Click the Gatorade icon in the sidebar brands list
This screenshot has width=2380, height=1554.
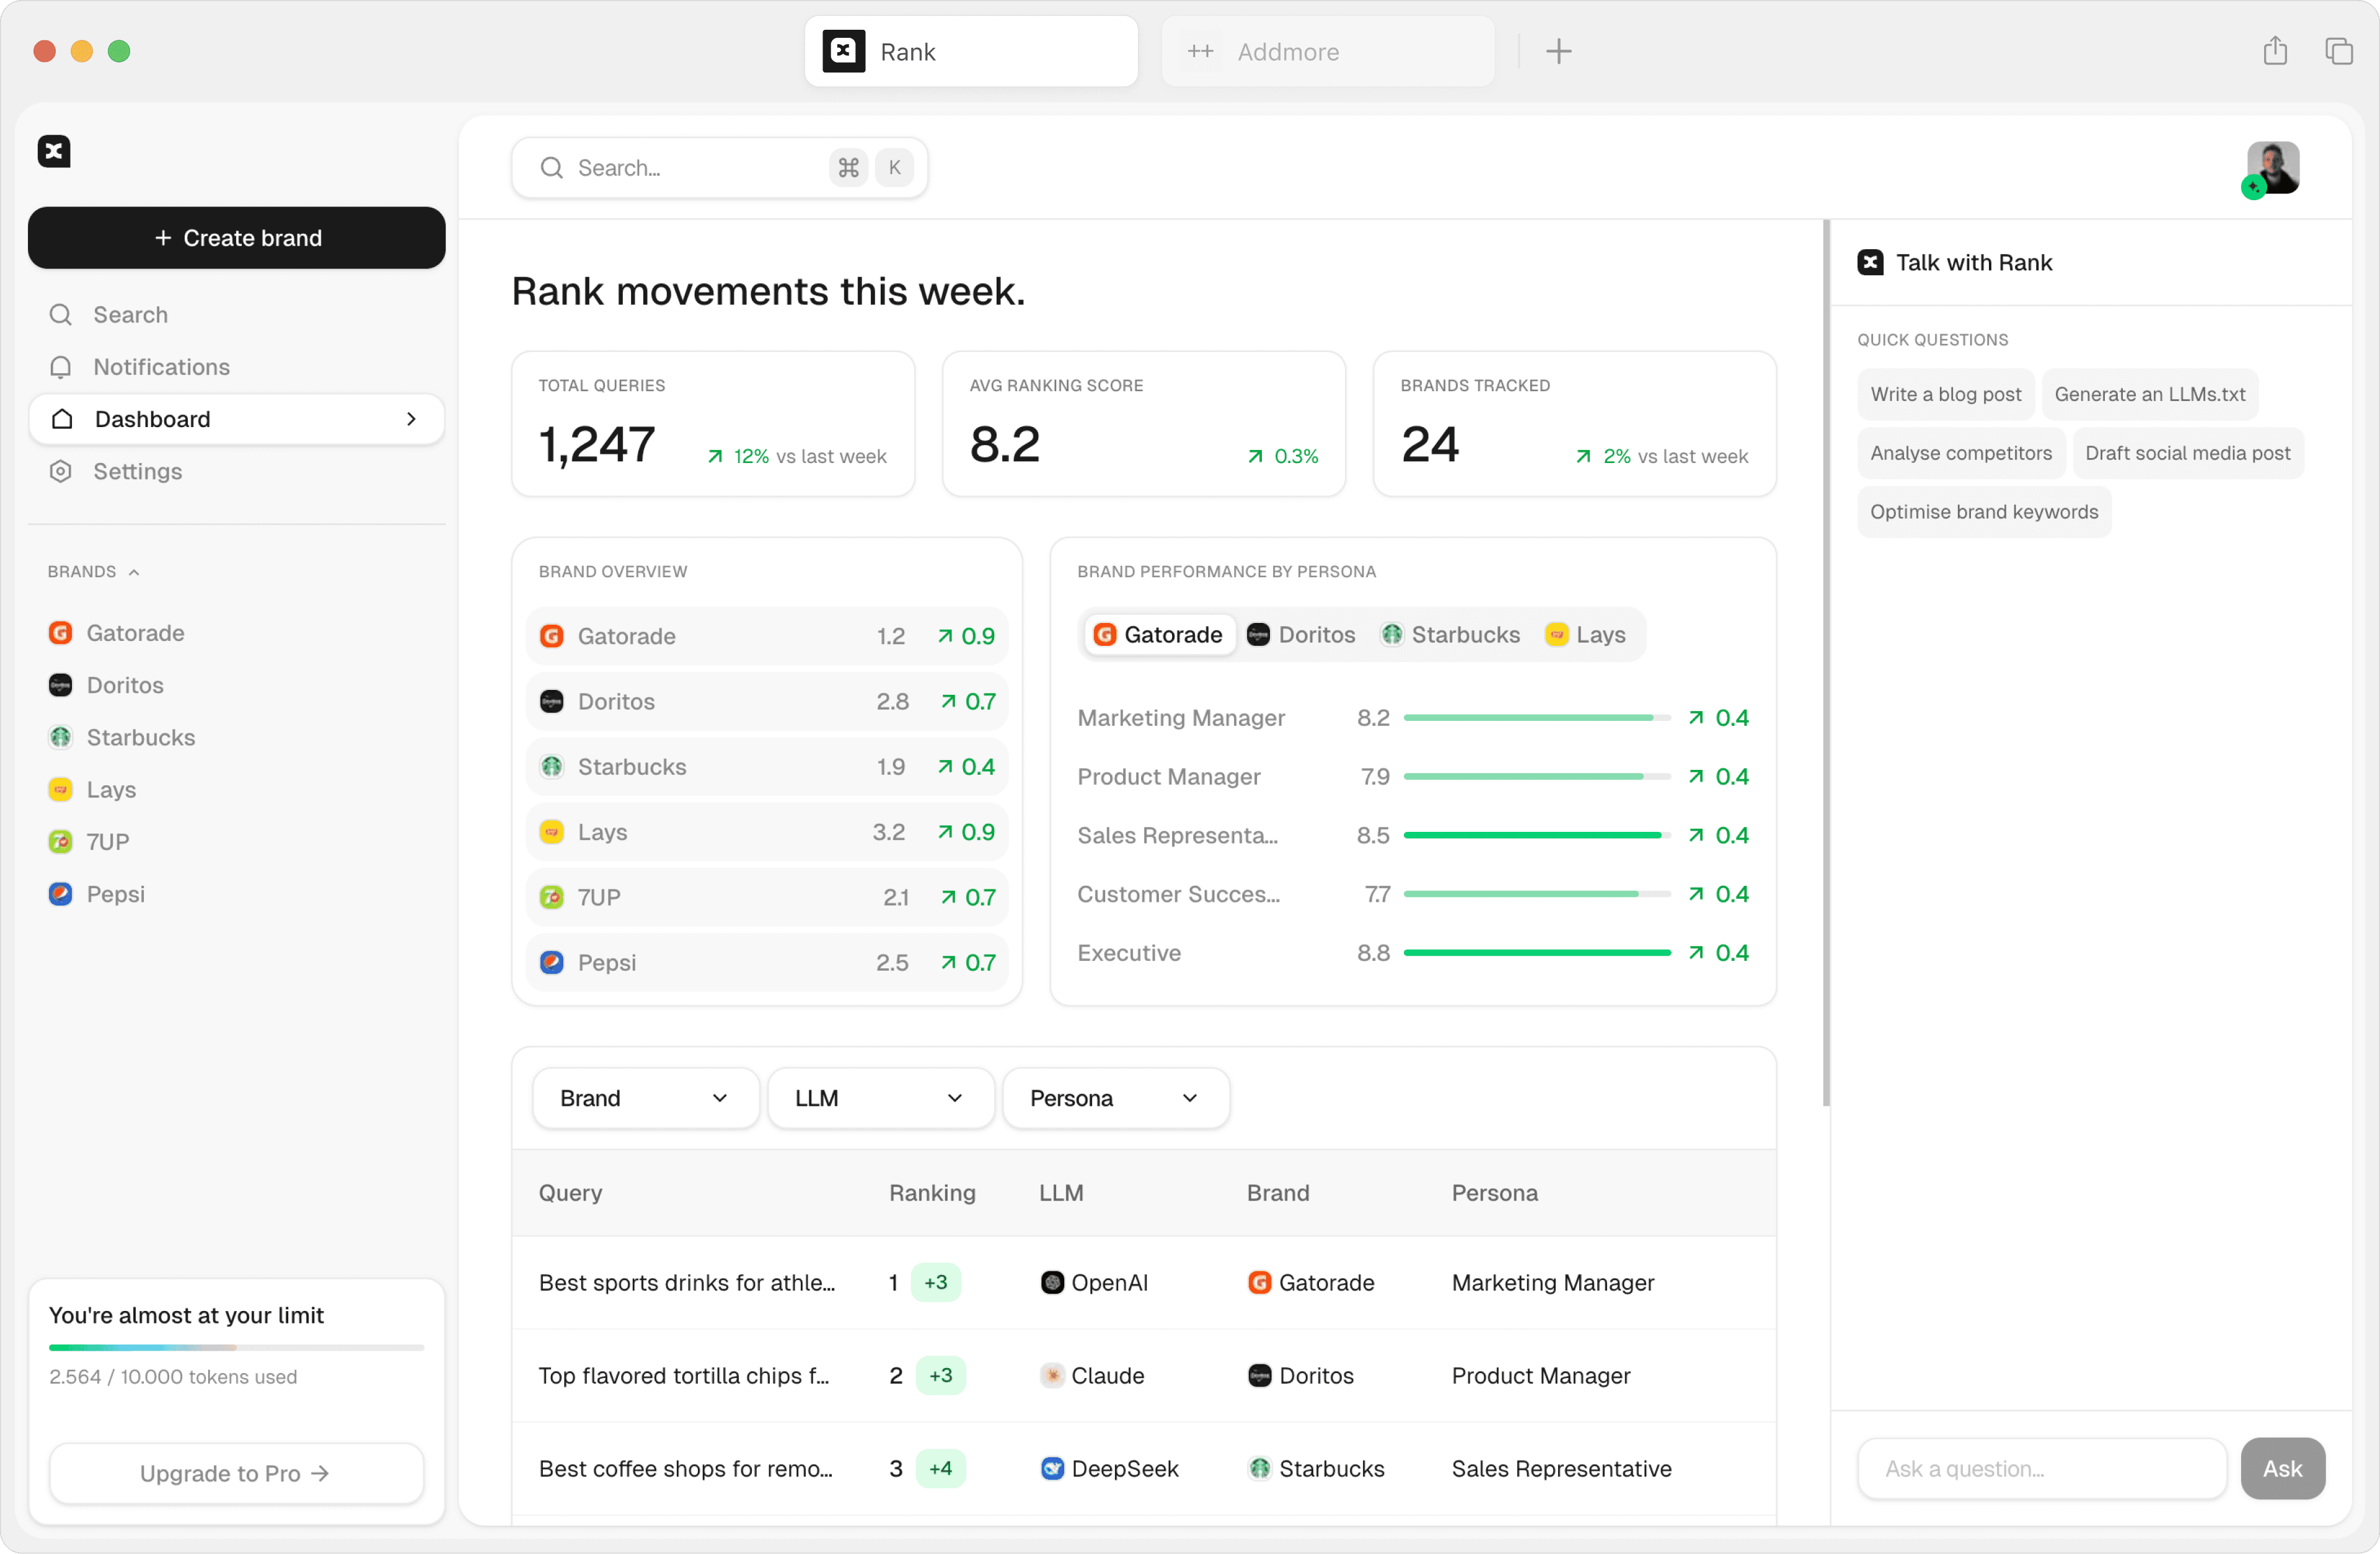pyautogui.click(x=61, y=633)
